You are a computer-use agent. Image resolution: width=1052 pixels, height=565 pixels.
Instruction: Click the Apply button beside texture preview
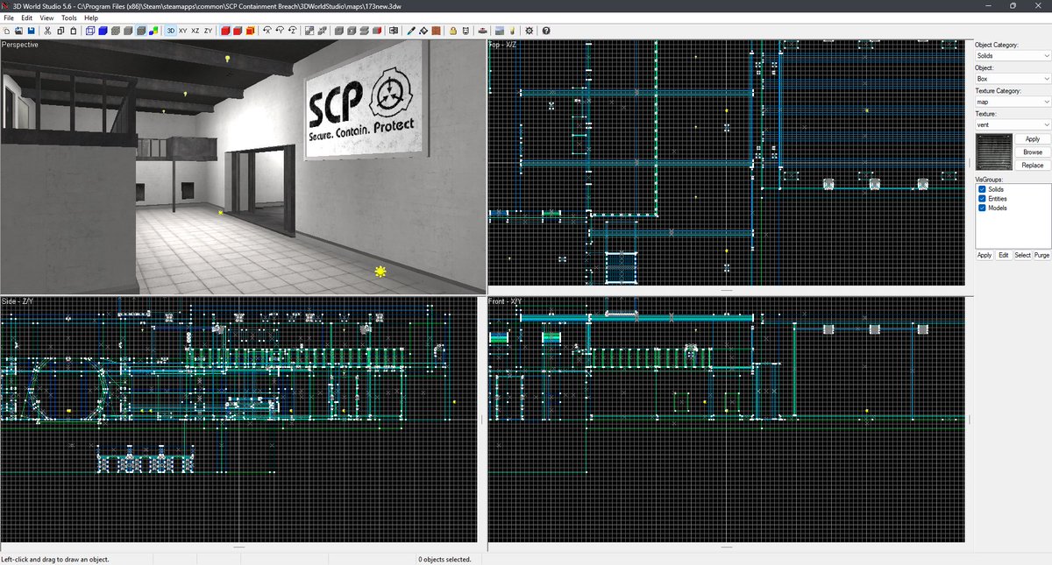1033,139
